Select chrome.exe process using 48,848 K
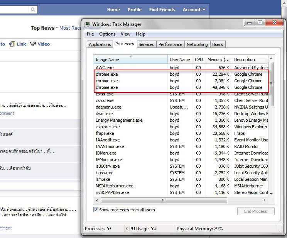This screenshot has height=238, width=287. 181,87
